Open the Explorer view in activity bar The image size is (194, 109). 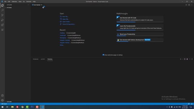[2, 5]
